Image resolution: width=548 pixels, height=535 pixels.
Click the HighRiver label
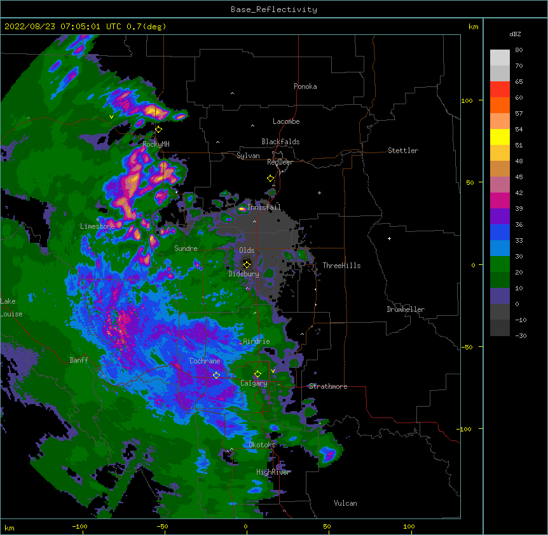[273, 472]
